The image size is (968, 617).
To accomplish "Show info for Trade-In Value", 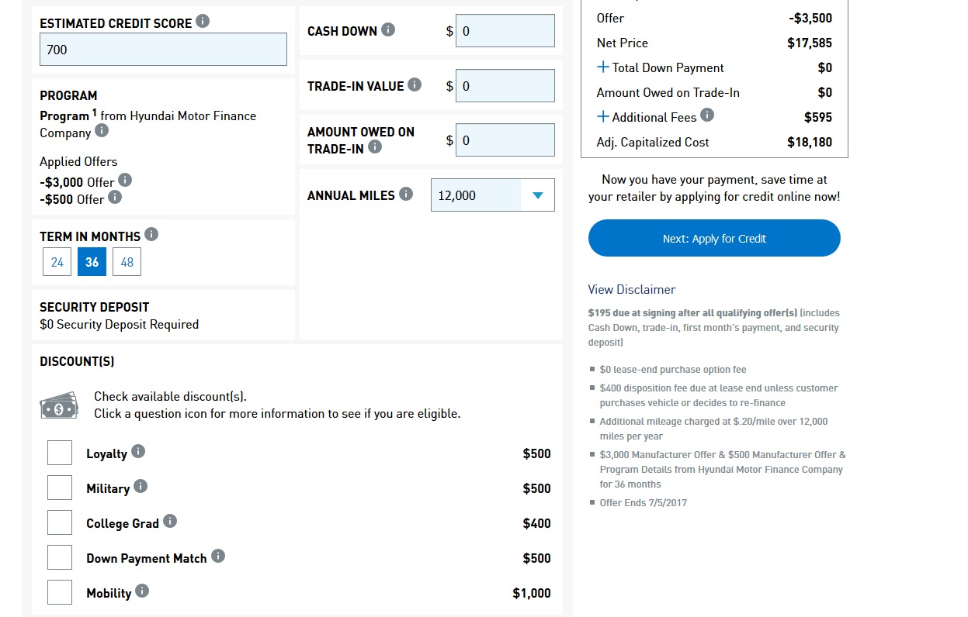I will (415, 84).
